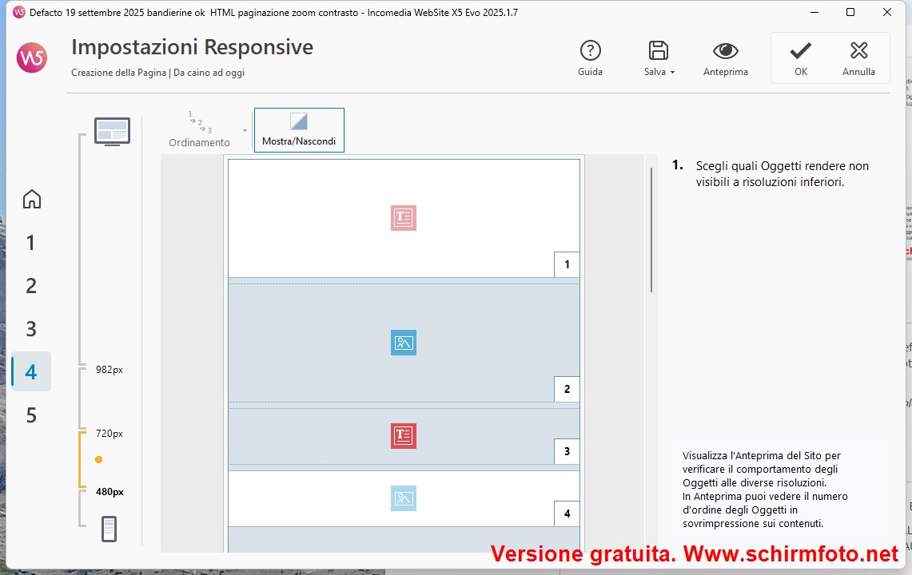This screenshot has height=575, width=912.
Task: Click the WebSite X5 logo icon
Action: (32, 57)
